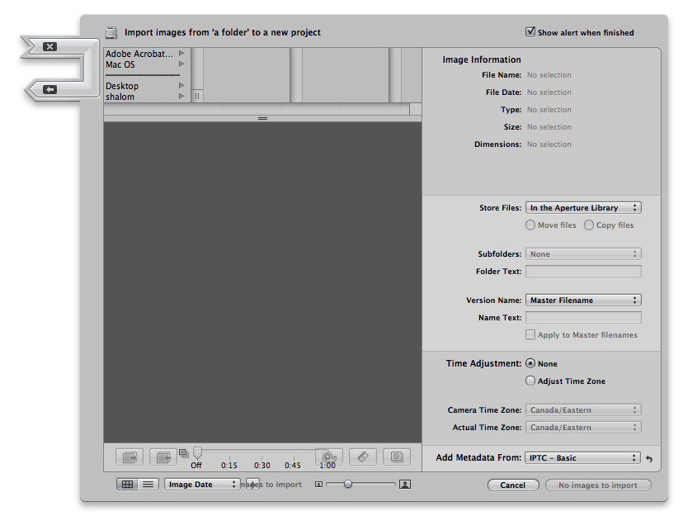Select None for Time Adjustment
683x516 pixels.
530,363
